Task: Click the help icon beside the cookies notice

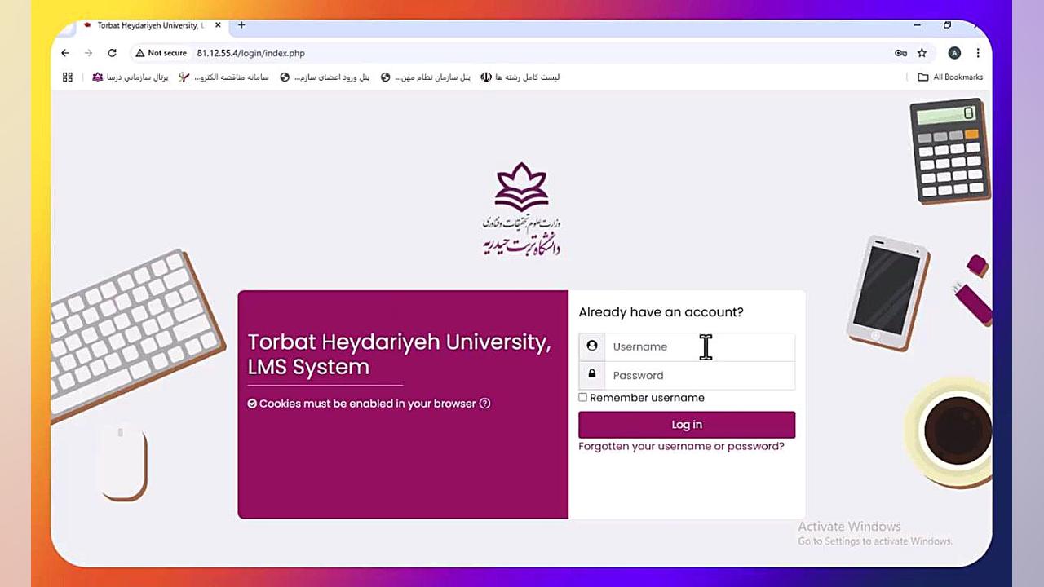Action: click(x=484, y=404)
